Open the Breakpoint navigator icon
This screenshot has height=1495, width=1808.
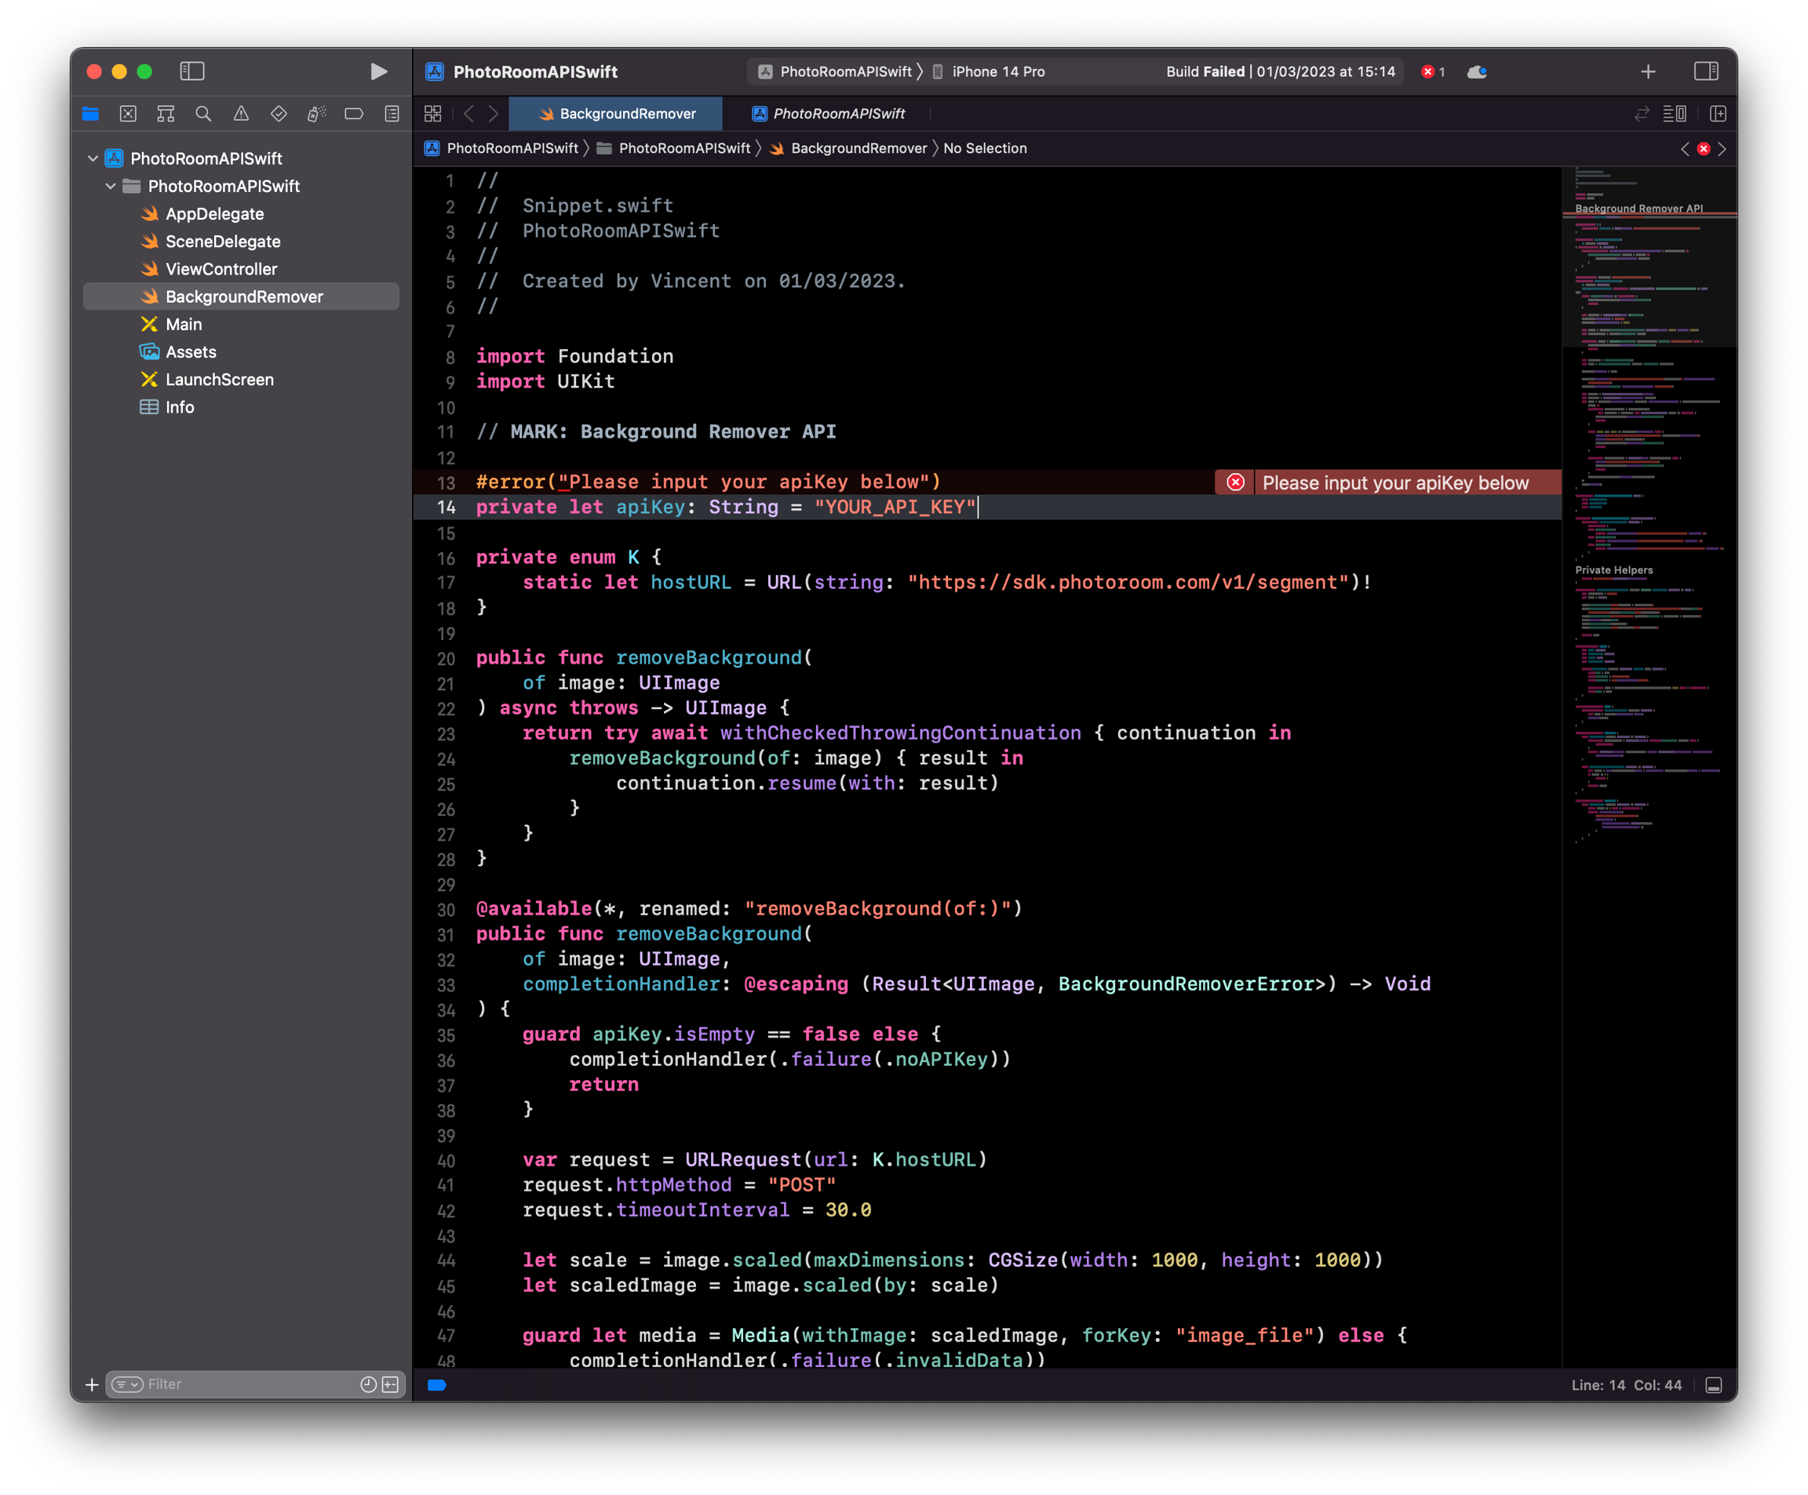click(x=354, y=114)
